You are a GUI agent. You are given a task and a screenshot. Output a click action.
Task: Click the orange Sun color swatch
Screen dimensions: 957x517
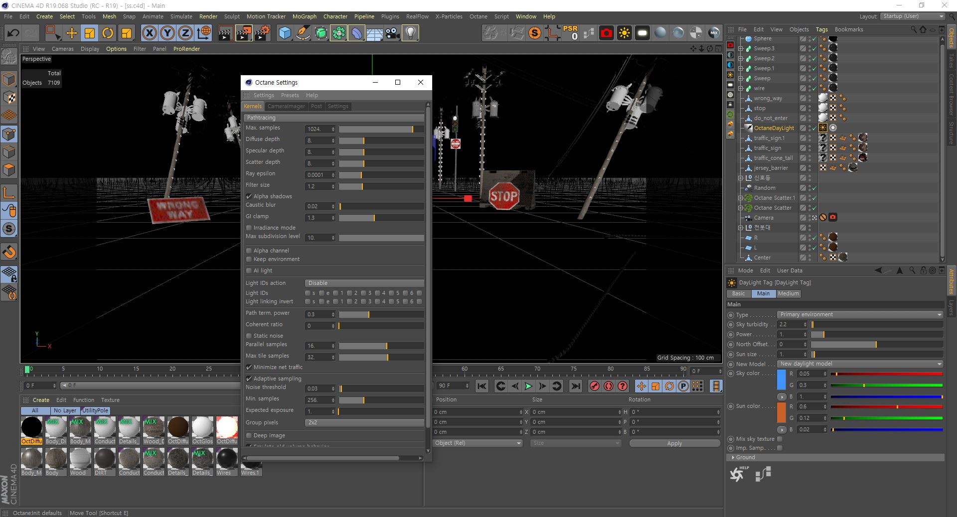pyautogui.click(x=781, y=413)
